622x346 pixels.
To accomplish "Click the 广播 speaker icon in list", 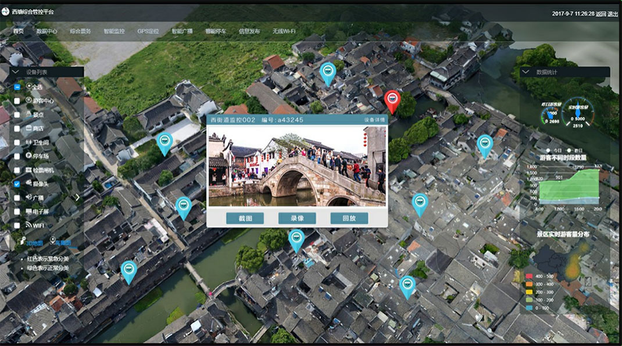I will click(x=28, y=197).
